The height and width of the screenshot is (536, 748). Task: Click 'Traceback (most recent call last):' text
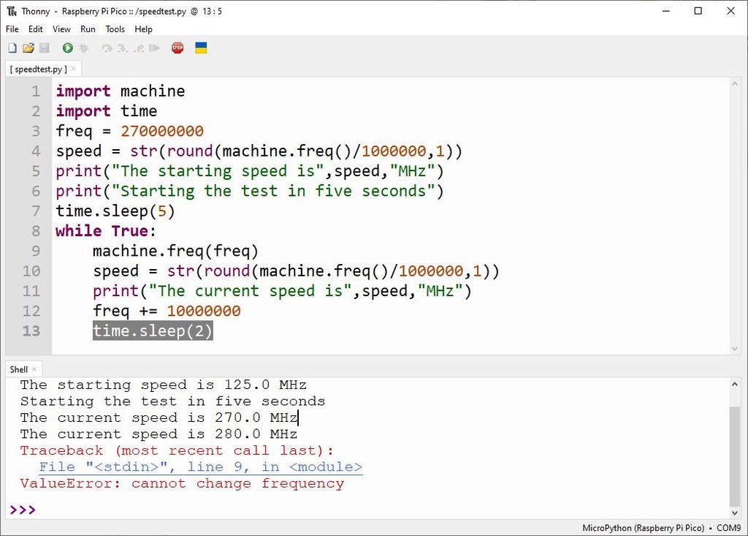coord(177,450)
